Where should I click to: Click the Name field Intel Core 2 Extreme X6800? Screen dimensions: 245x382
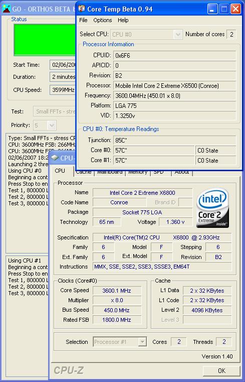pos(142,193)
